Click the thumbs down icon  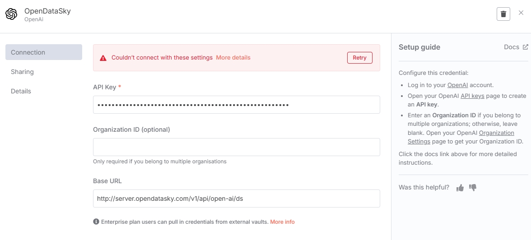(x=473, y=187)
